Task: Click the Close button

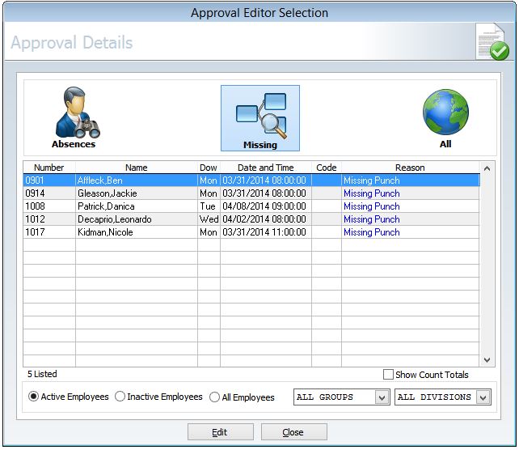Action: 293,432
